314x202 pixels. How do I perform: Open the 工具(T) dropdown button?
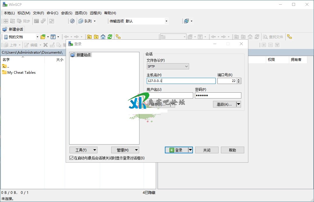[x=83, y=150]
